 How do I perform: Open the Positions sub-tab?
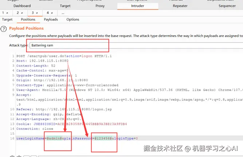[x=28, y=20]
